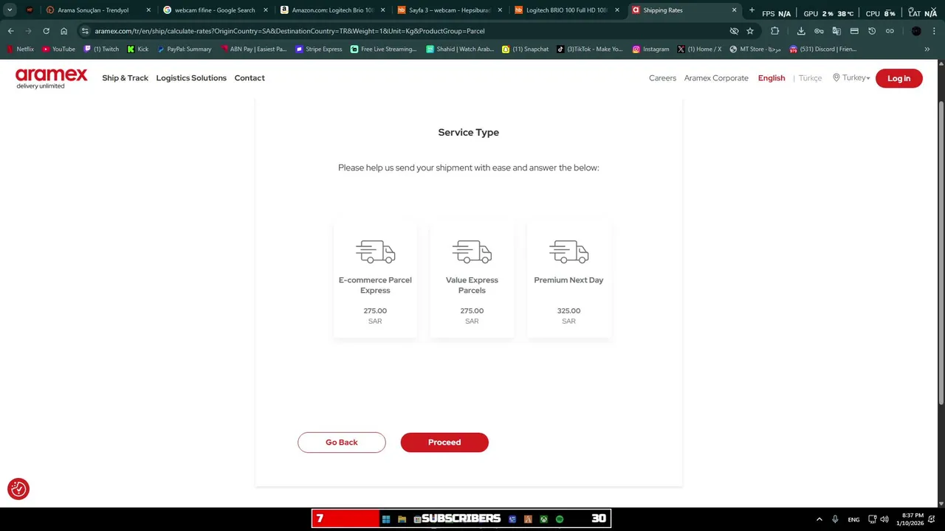The image size is (945, 531).
Task: Open the YouTube bookmark
Action: [58, 49]
